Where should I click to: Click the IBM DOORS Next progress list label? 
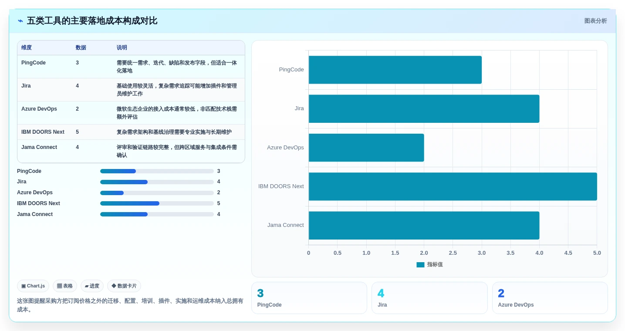(38, 203)
